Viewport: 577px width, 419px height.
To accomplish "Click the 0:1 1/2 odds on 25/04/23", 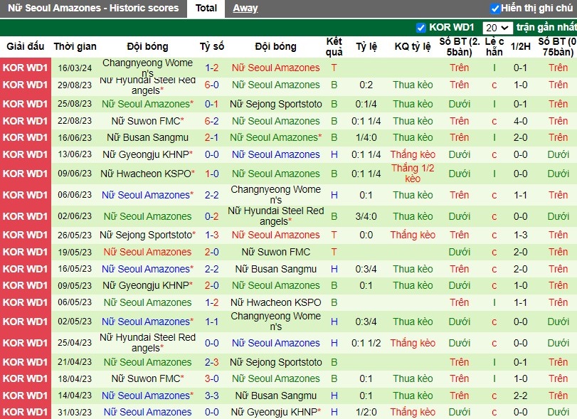I will coord(366,343).
